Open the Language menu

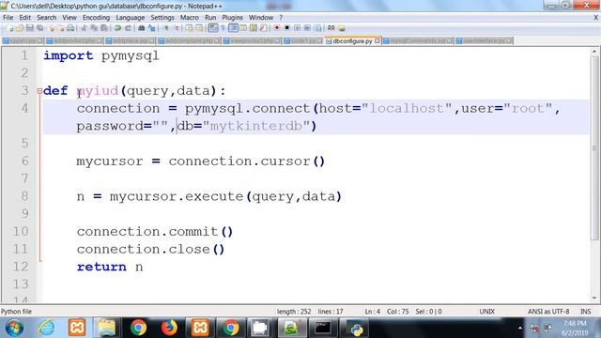click(130, 18)
